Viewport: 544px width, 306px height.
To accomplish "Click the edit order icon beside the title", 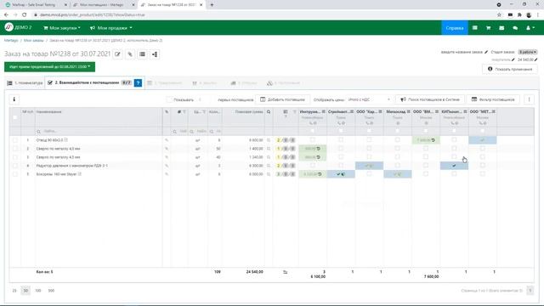I will 117,54.
